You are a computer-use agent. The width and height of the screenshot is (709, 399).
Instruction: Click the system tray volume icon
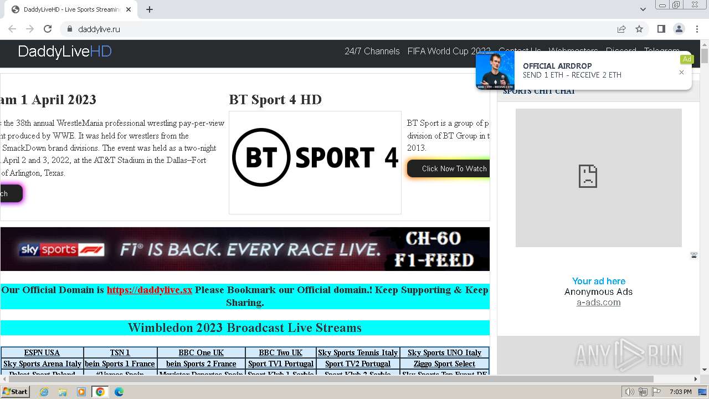(x=630, y=392)
